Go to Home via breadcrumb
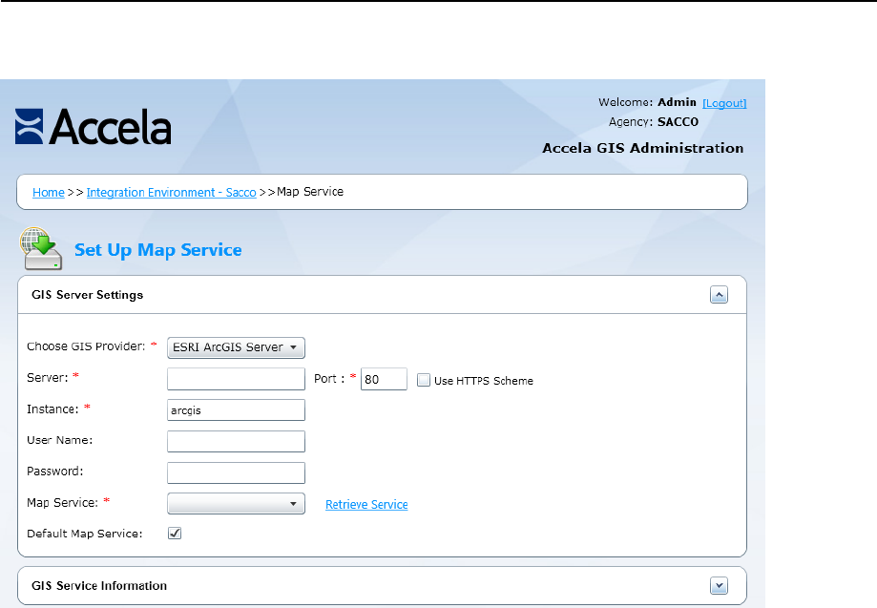Viewport: 877px width, 608px height. [x=49, y=193]
